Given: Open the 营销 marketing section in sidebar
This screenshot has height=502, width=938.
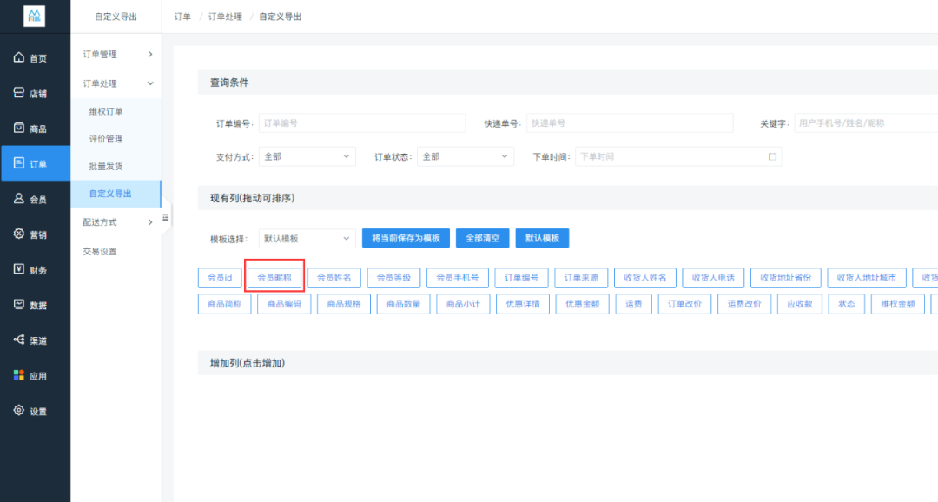Looking at the screenshot, I should pyautogui.click(x=35, y=234).
